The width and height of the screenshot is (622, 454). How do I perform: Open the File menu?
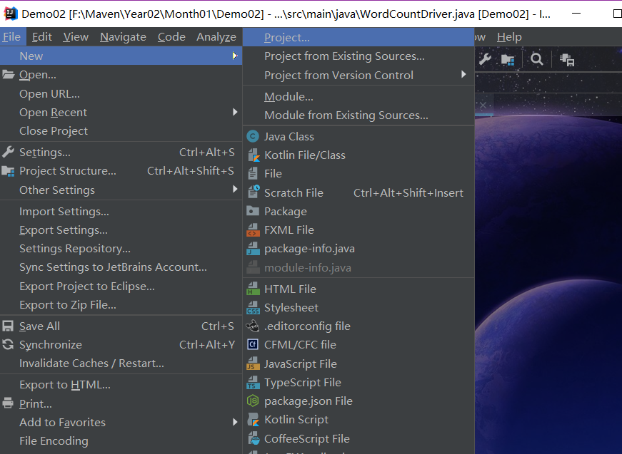point(11,37)
